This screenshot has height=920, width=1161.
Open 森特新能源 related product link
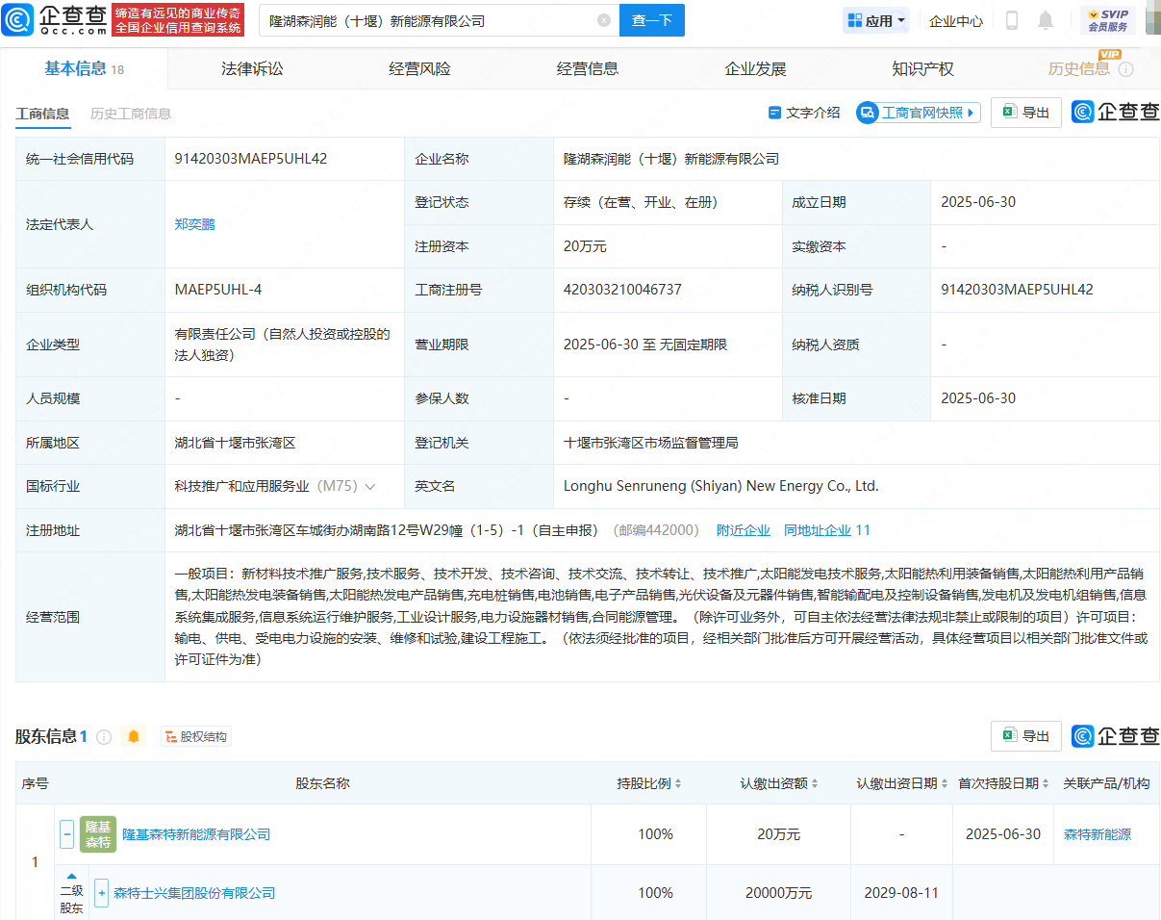click(1098, 834)
